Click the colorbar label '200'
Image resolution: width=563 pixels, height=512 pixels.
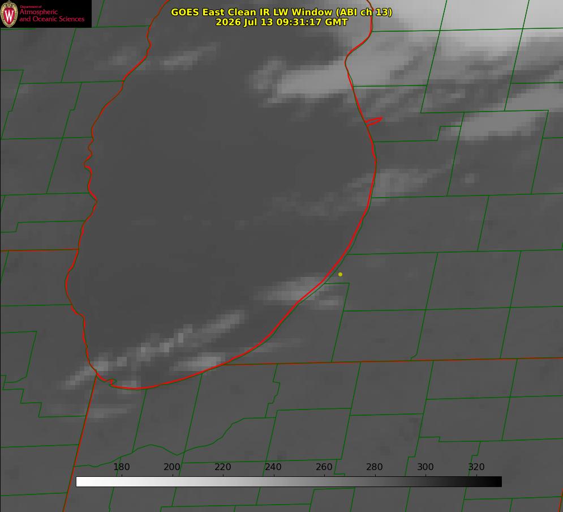coord(171,467)
